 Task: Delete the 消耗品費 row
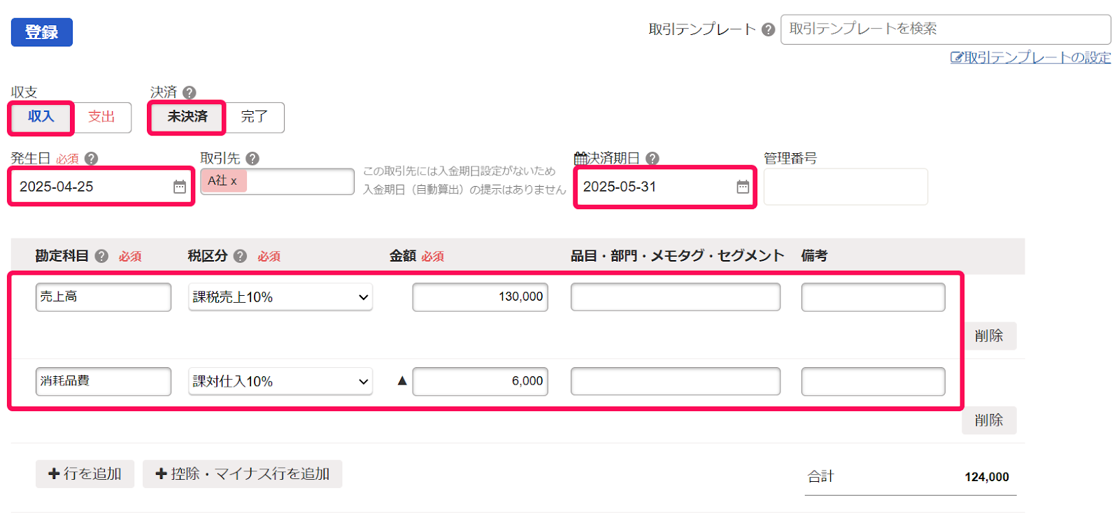point(989,420)
